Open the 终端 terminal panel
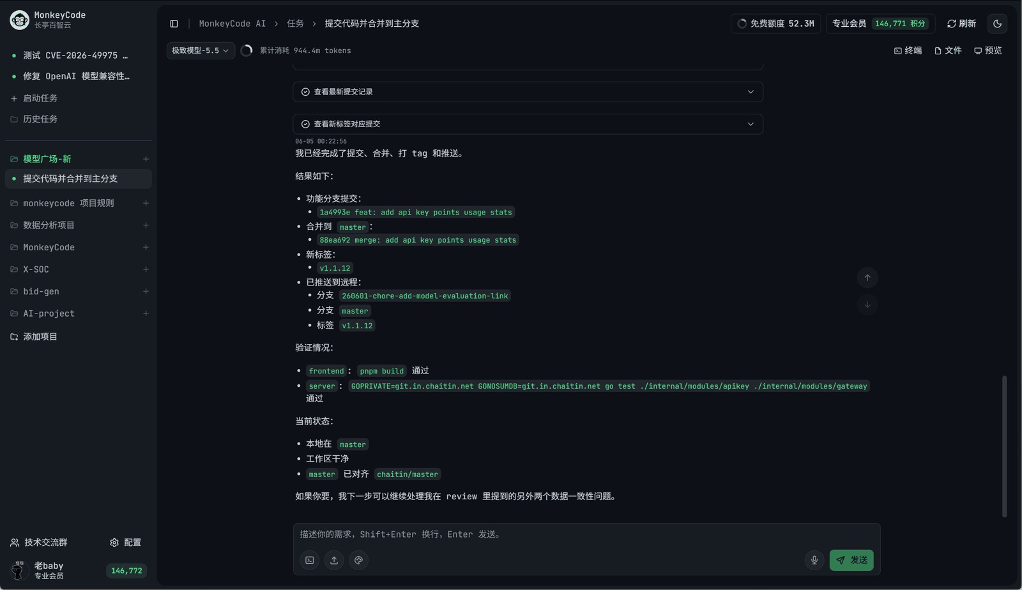The height and width of the screenshot is (590, 1022). [x=908, y=50]
